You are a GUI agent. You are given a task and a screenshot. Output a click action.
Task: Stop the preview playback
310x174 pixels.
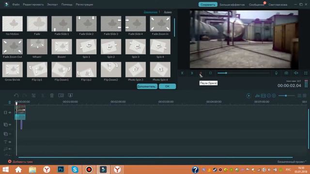pos(210,73)
